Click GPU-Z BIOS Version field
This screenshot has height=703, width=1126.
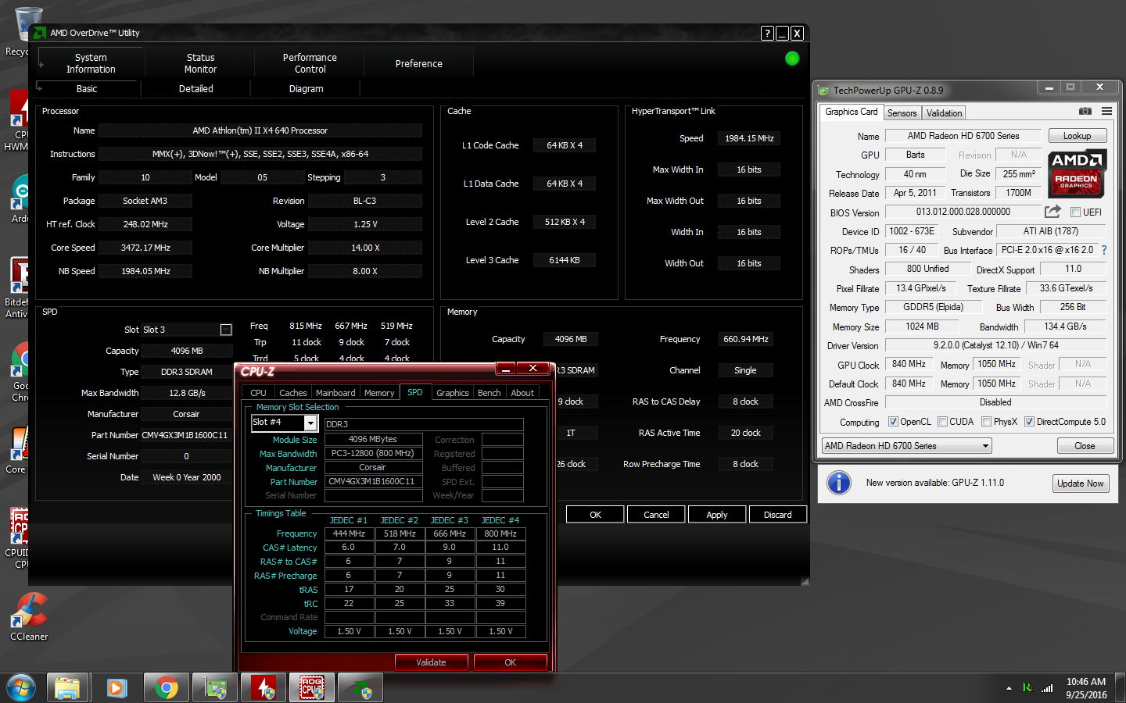pos(963,212)
